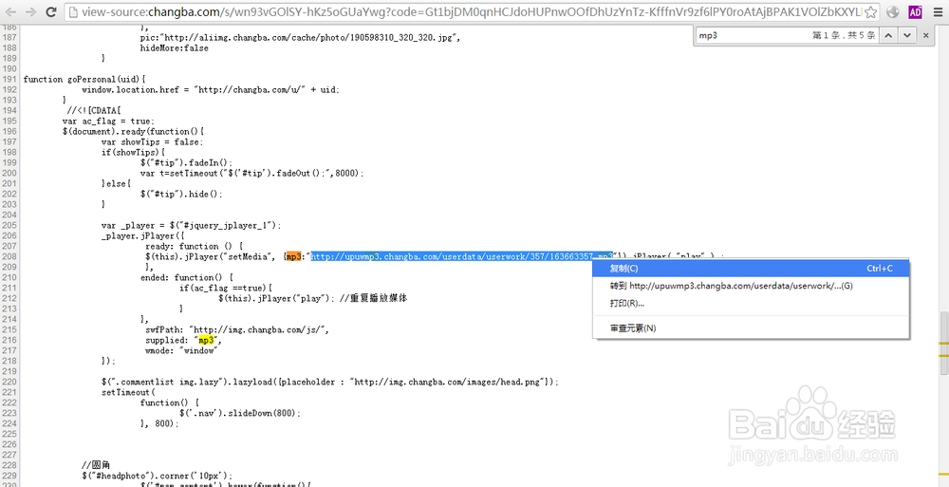
Task: Click the setTimeout fadeOut 8000 line
Action: [x=252, y=173]
